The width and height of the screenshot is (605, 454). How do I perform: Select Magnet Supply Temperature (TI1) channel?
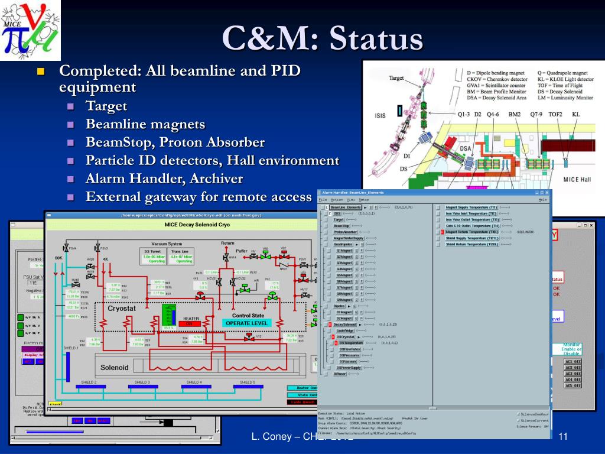click(471, 207)
